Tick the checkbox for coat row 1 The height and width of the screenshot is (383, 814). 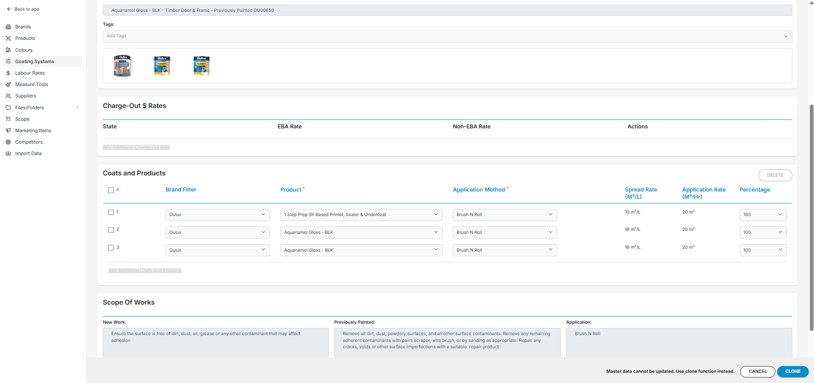111,212
